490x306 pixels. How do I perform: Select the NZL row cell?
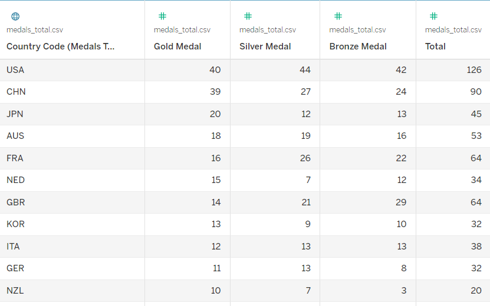[72, 290]
